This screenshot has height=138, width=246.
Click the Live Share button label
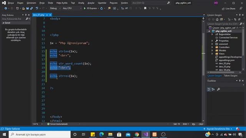click(230, 8)
